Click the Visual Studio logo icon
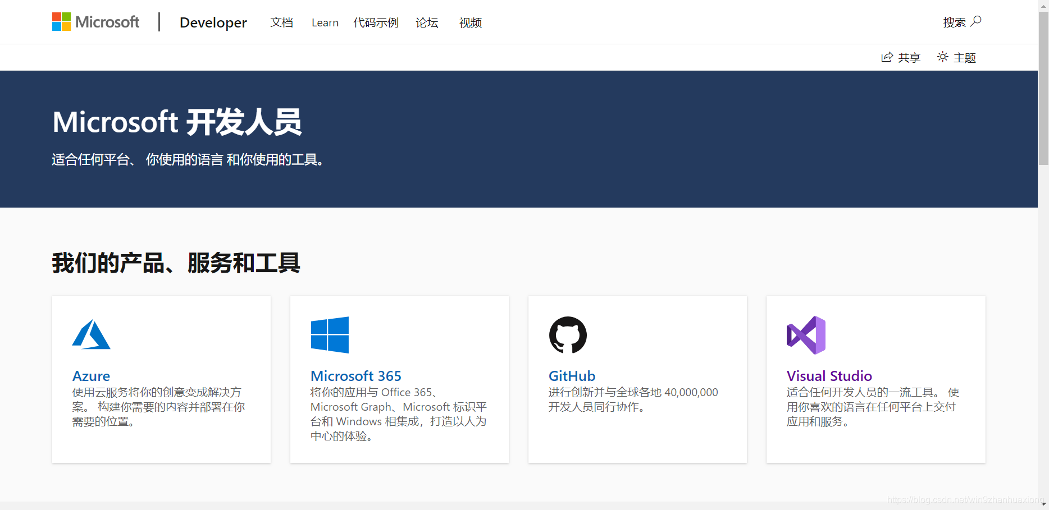 pos(806,335)
